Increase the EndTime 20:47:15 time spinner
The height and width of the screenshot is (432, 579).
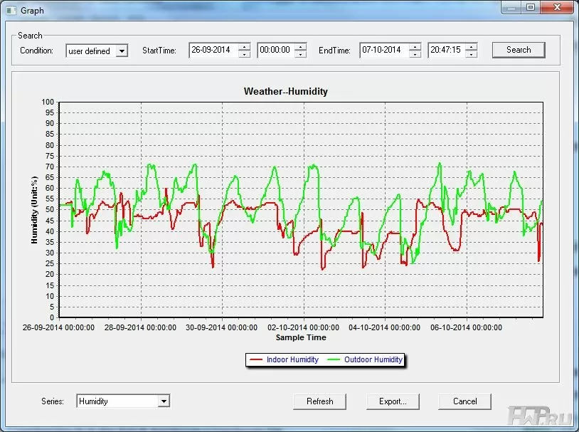click(x=471, y=47)
